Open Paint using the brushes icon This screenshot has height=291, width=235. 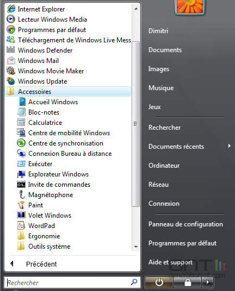(21, 205)
